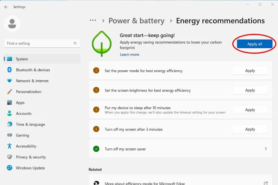Apply the power mode energy recommendation

pyautogui.click(x=250, y=71)
